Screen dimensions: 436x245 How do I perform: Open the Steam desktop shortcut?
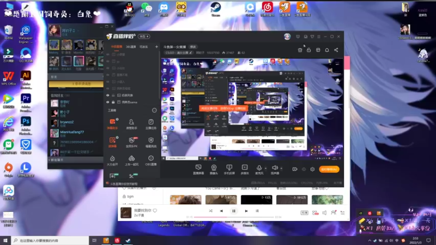(215, 9)
